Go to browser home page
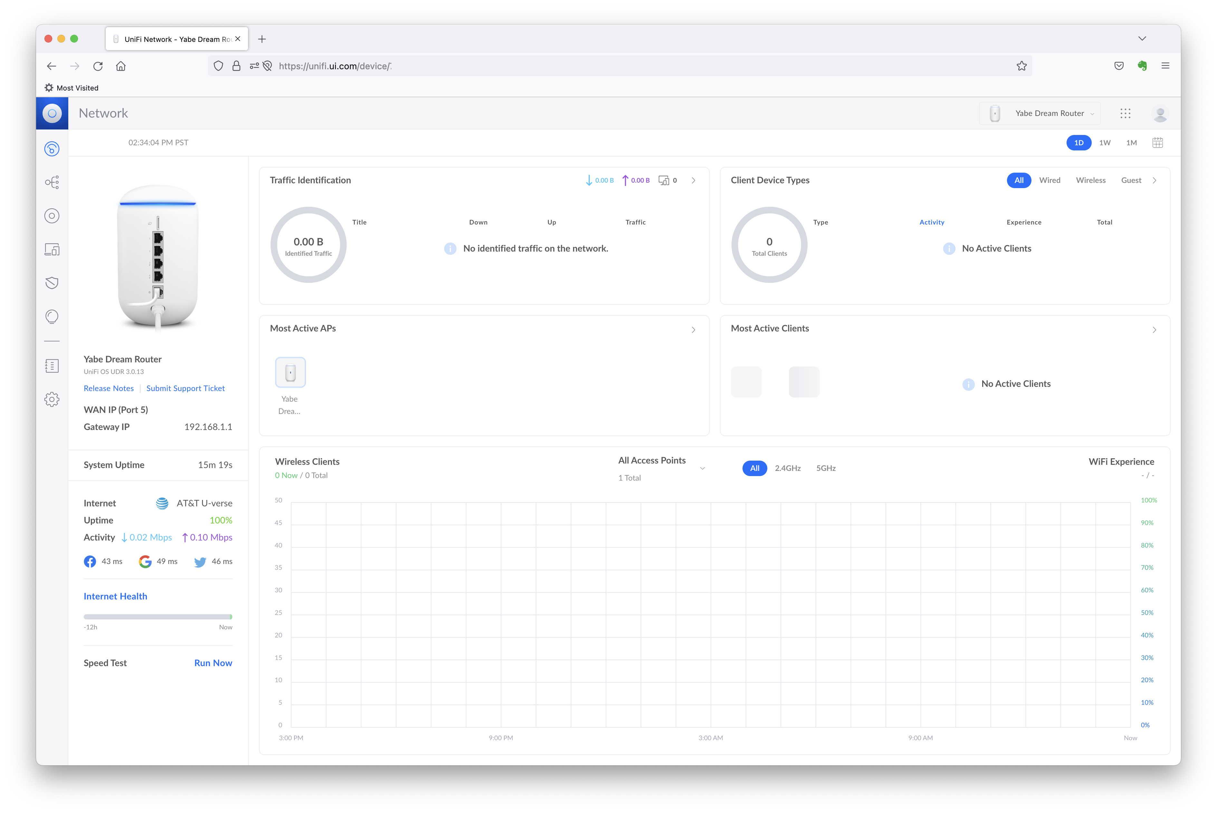This screenshot has height=813, width=1217. tap(121, 66)
